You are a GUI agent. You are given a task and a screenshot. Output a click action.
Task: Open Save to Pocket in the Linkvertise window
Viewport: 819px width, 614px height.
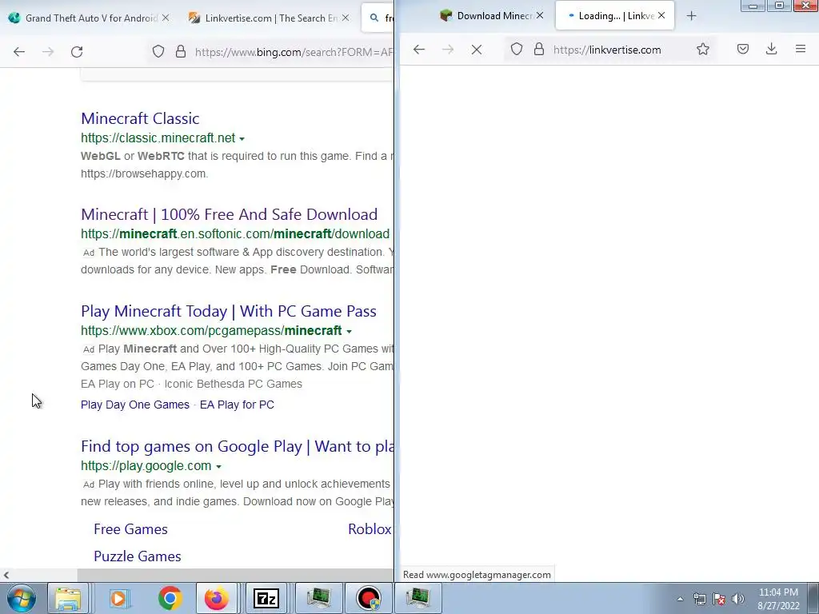pos(743,49)
